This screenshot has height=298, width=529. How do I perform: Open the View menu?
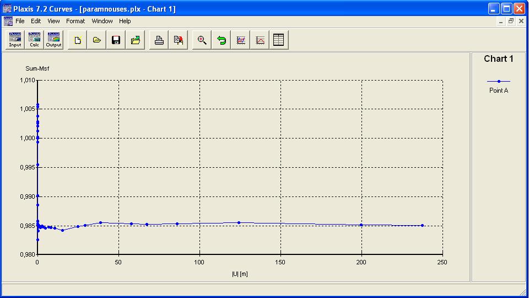point(53,21)
